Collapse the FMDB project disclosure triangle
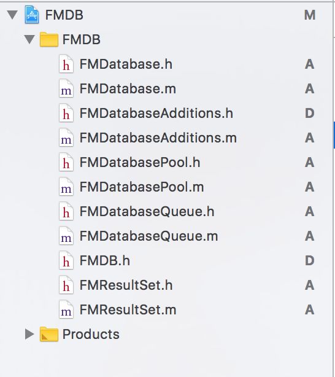 pos(12,15)
